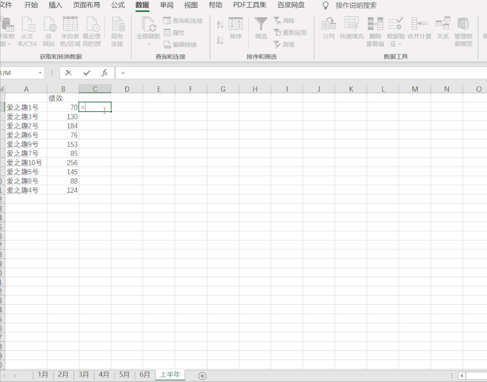Click Edit Links (编辑链接)
This screenshot has height=382, width=487.
coord(180,44)
